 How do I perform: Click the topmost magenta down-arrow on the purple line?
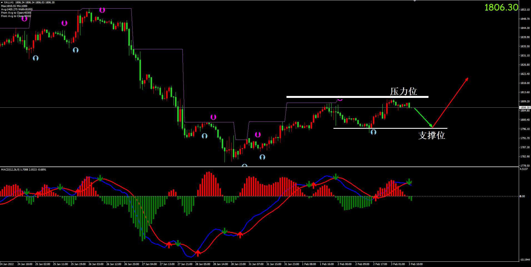[x=102, y=10]
